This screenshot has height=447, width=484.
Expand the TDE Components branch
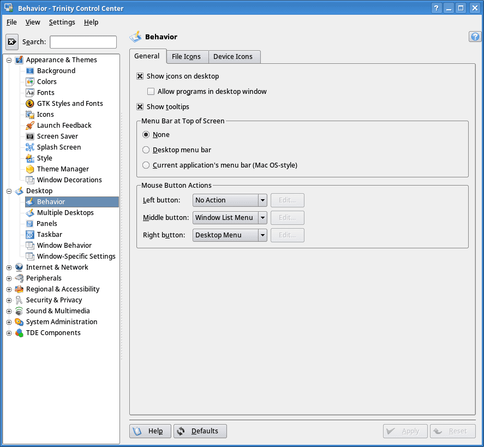[x=9, y=333]
